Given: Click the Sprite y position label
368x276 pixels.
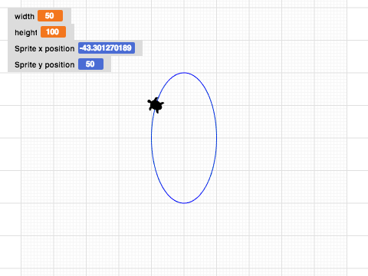Looking at the screenshot, I should pyautogui.click(x=44, y=64).
